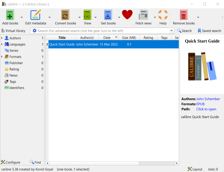Sort by the Size (MB) column header
The image size is (224, 172).
(x=129, y=37)
